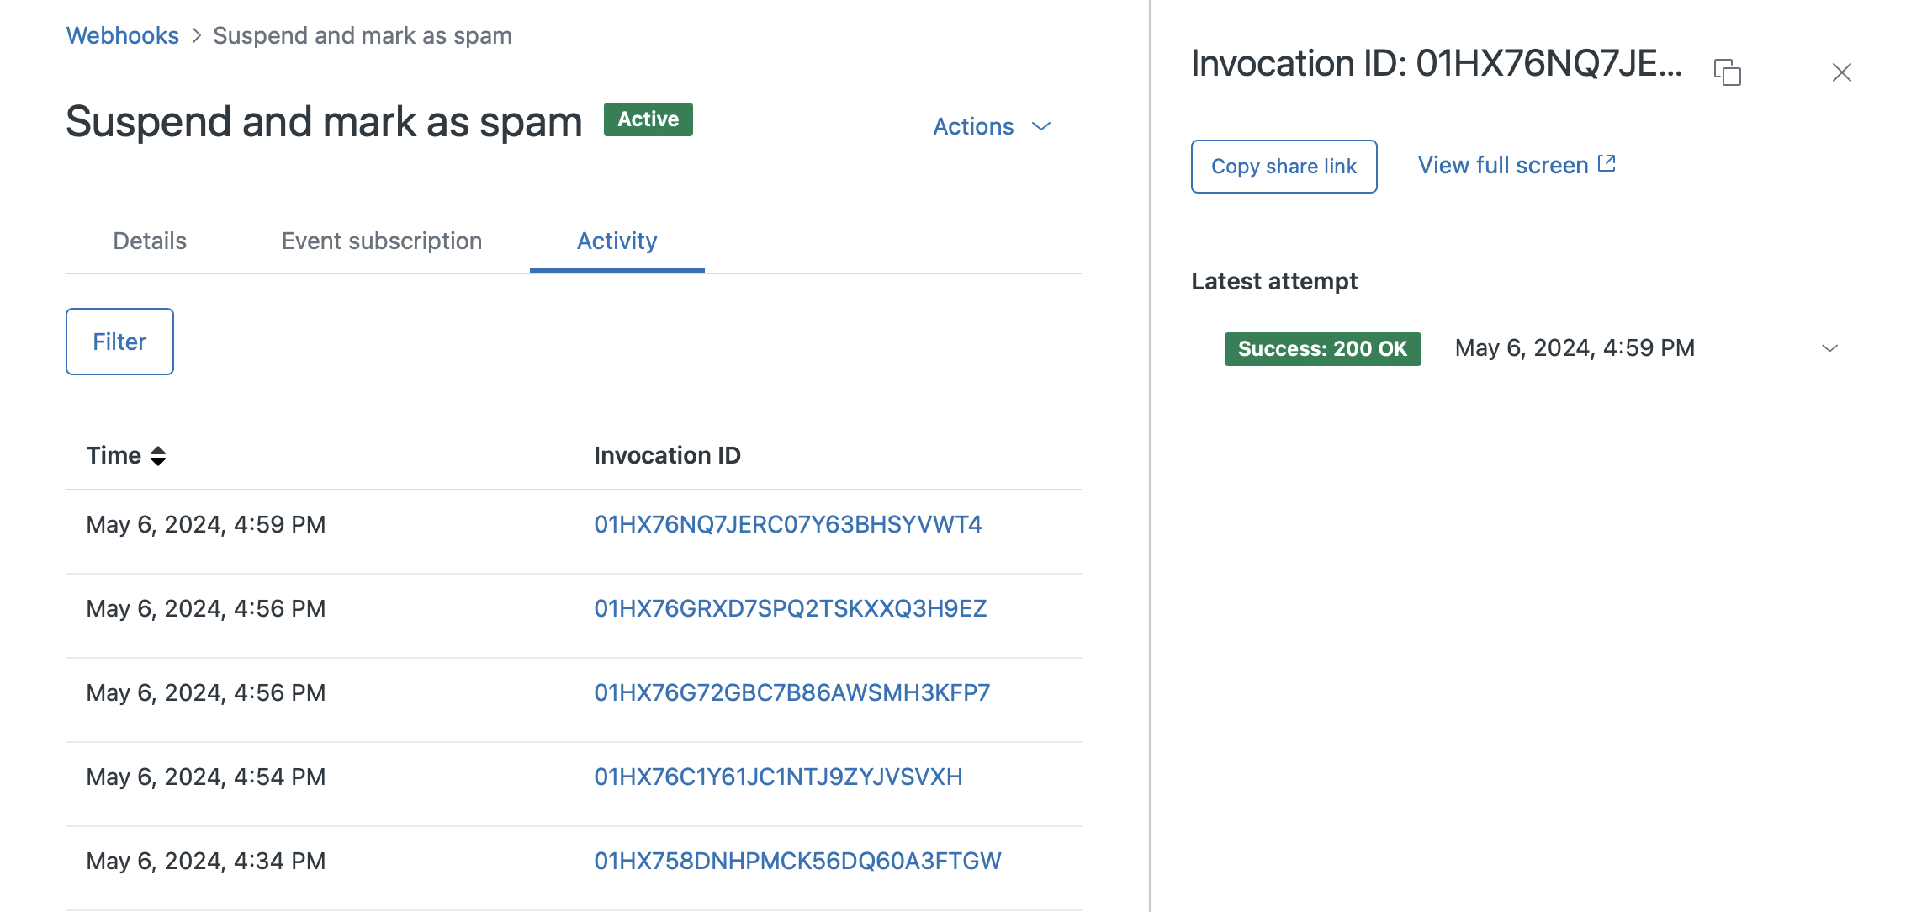Copy the invocation ID with the copy icon
This screenshot has height=912, width=1911.
point(1728,72)
